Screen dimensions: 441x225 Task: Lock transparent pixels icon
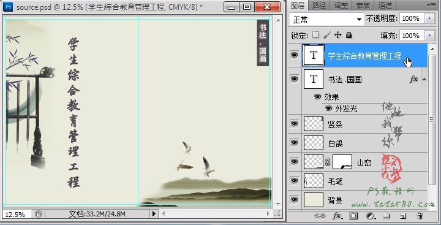[x=316, y=35]
